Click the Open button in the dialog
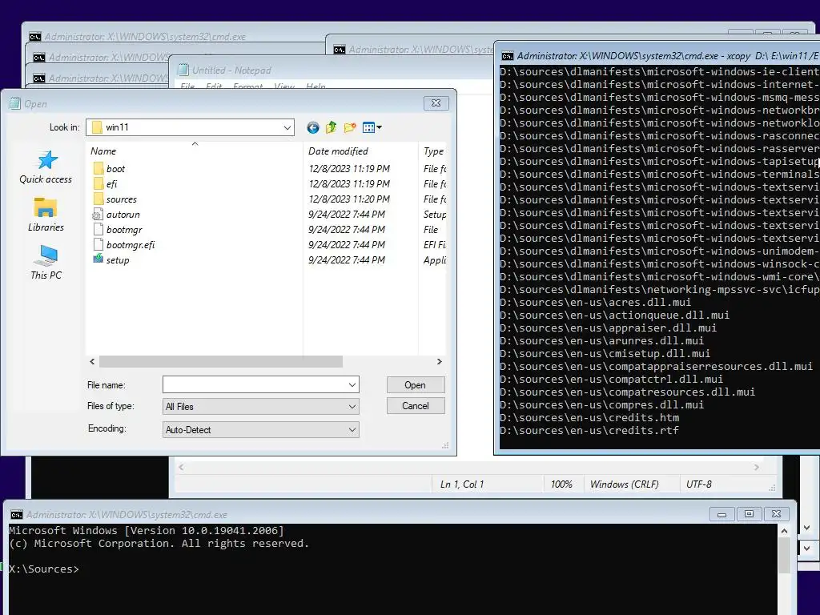The height and width of the screenshot is (615, 820). tap(416, 385)
